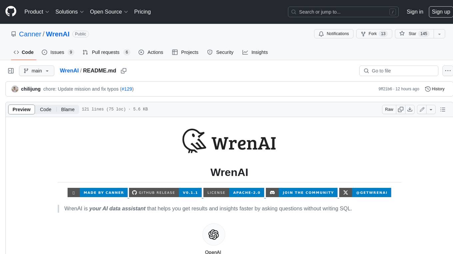Click the License Apache-2.0 badge

coord(234,192)
